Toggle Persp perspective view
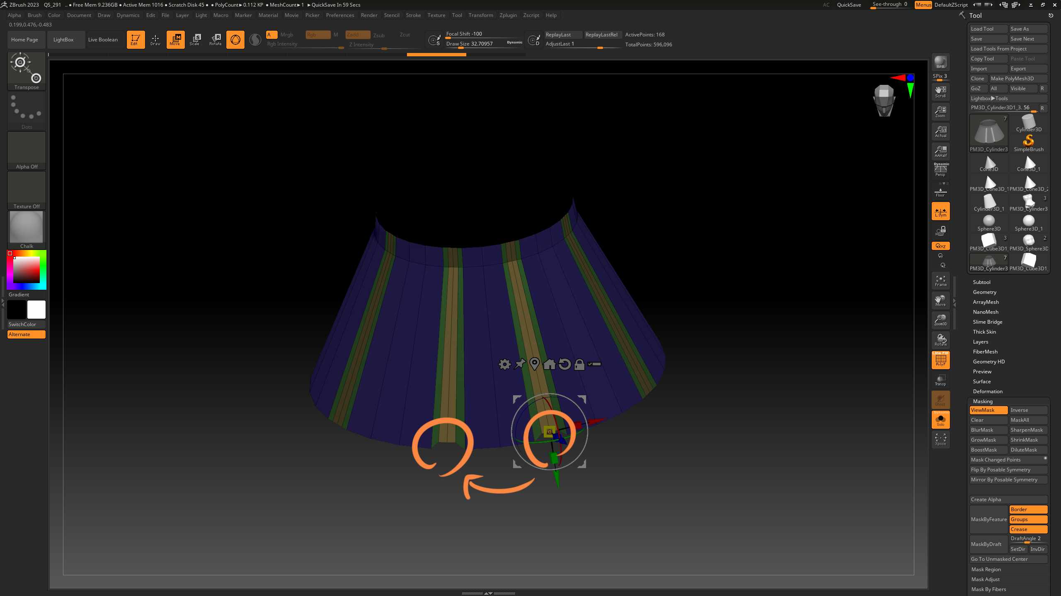Viewport: 1061px width, 596px height. click(x=940, y=171)
